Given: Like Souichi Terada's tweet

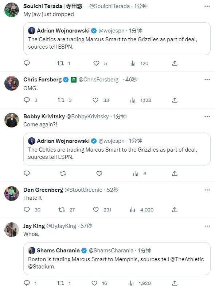Looking at the screenshot, I should coord(96,63).
